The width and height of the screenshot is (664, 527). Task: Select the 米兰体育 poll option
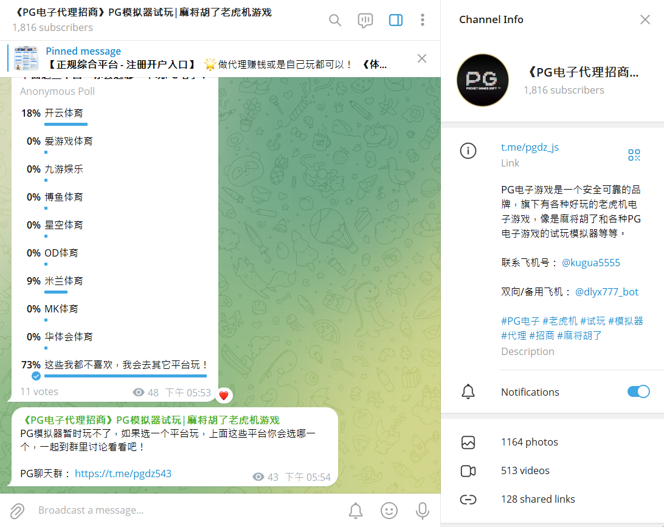pos(115,284)
